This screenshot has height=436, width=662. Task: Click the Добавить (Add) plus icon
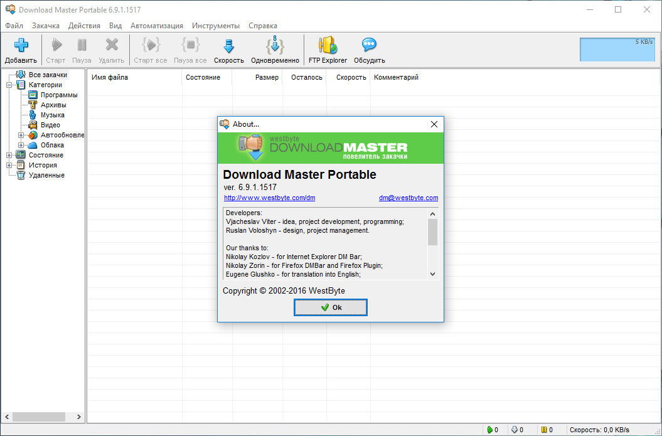click(x=21, y=45)
